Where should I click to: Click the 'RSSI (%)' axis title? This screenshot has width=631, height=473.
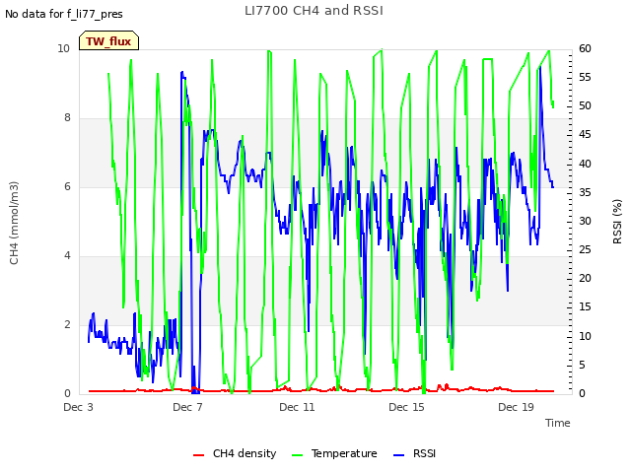click(617, 222)
